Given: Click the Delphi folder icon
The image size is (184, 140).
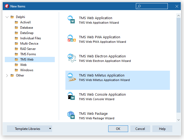Looking at the screenshot, I should point(12,17).
